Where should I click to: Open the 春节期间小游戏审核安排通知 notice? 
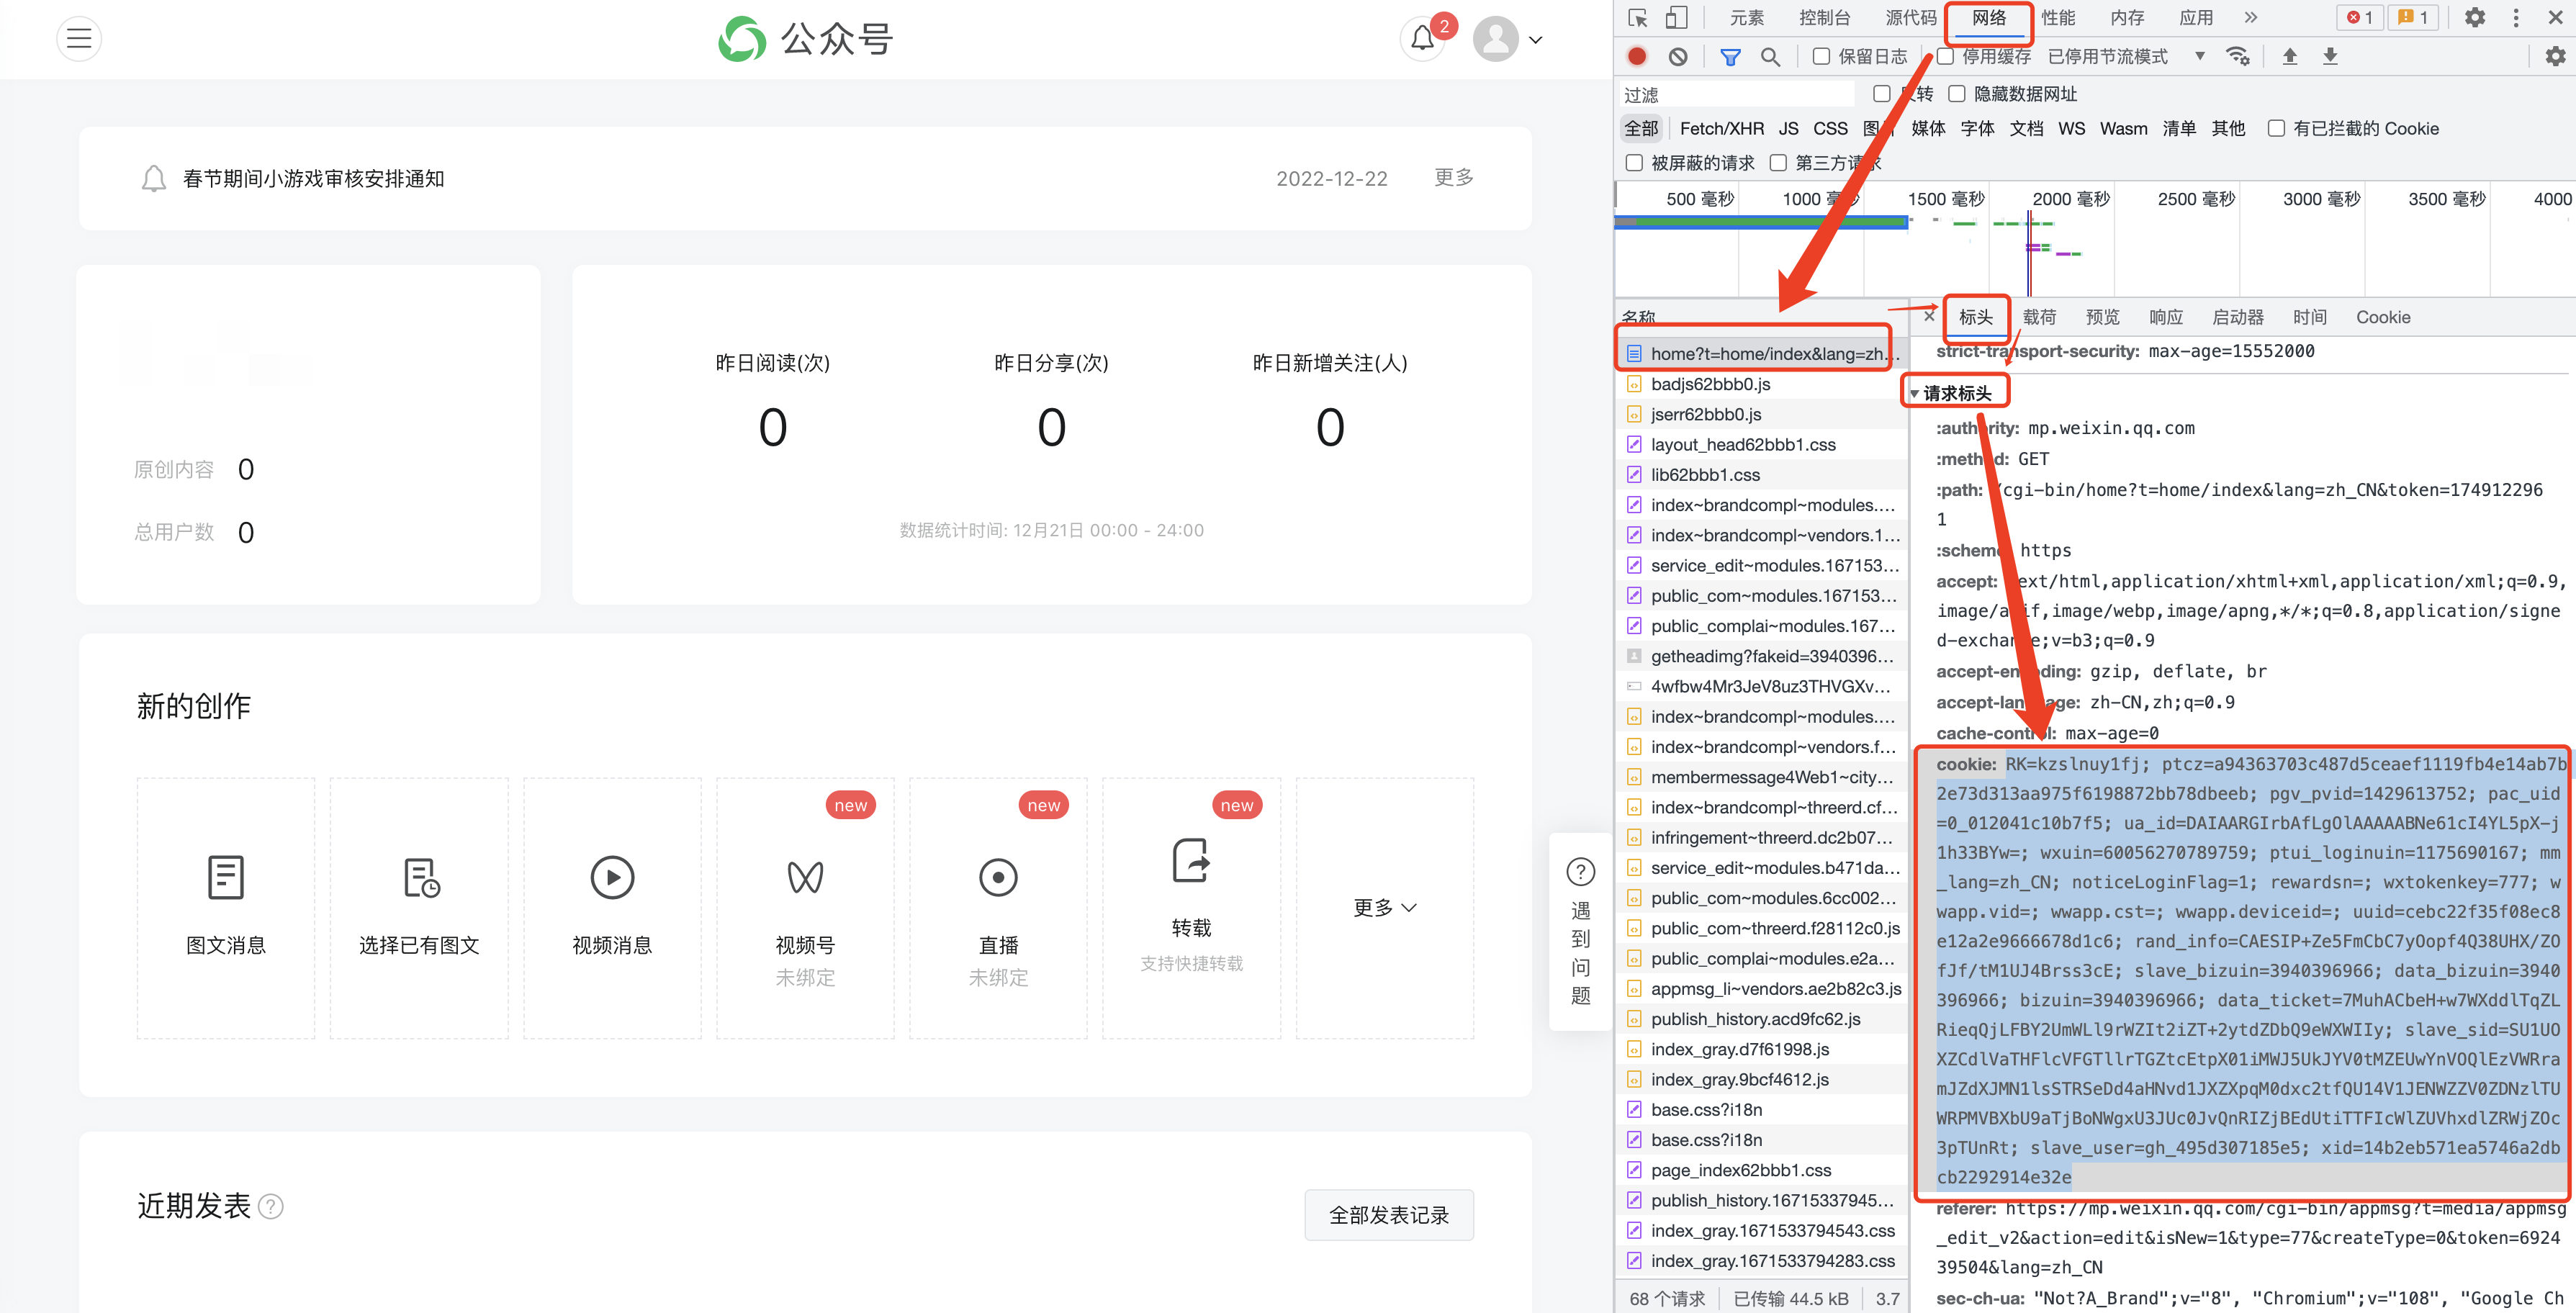coord(313,178)
